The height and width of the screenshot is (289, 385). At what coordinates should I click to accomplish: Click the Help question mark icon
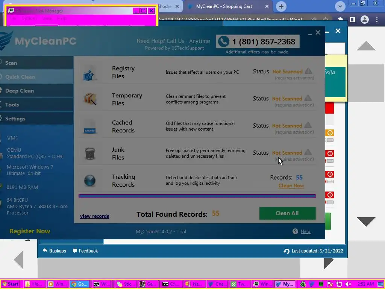[295, 231]
